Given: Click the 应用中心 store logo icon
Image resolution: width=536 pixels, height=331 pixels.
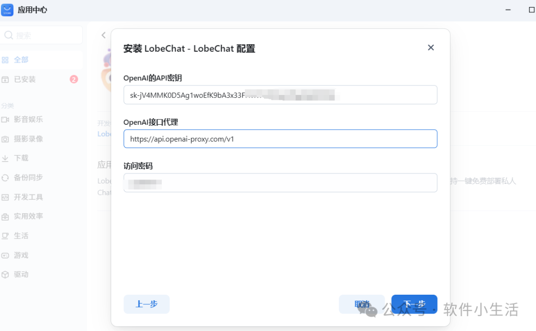Looking at the screenshot, I should 7,10.
